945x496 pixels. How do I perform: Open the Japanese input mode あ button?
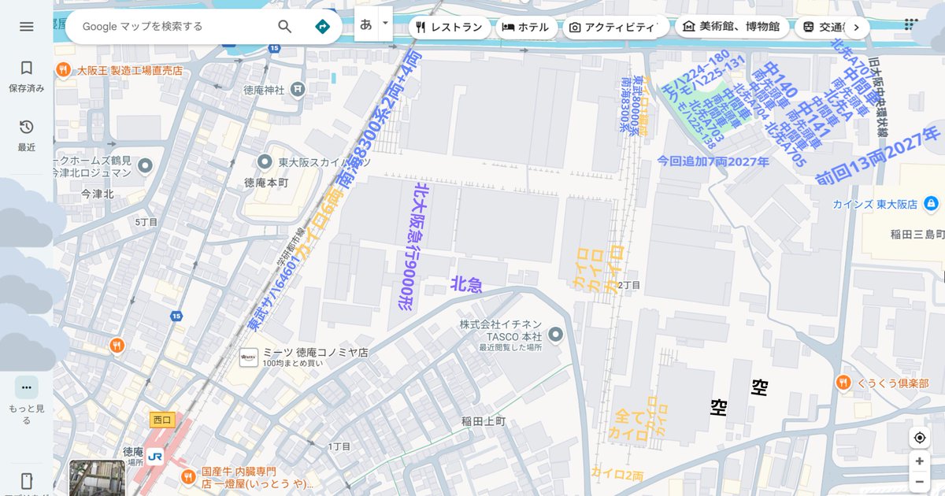[366, 24]
